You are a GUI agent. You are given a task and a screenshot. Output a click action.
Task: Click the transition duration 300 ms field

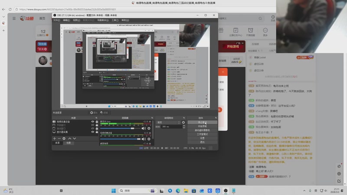(171, 127)
